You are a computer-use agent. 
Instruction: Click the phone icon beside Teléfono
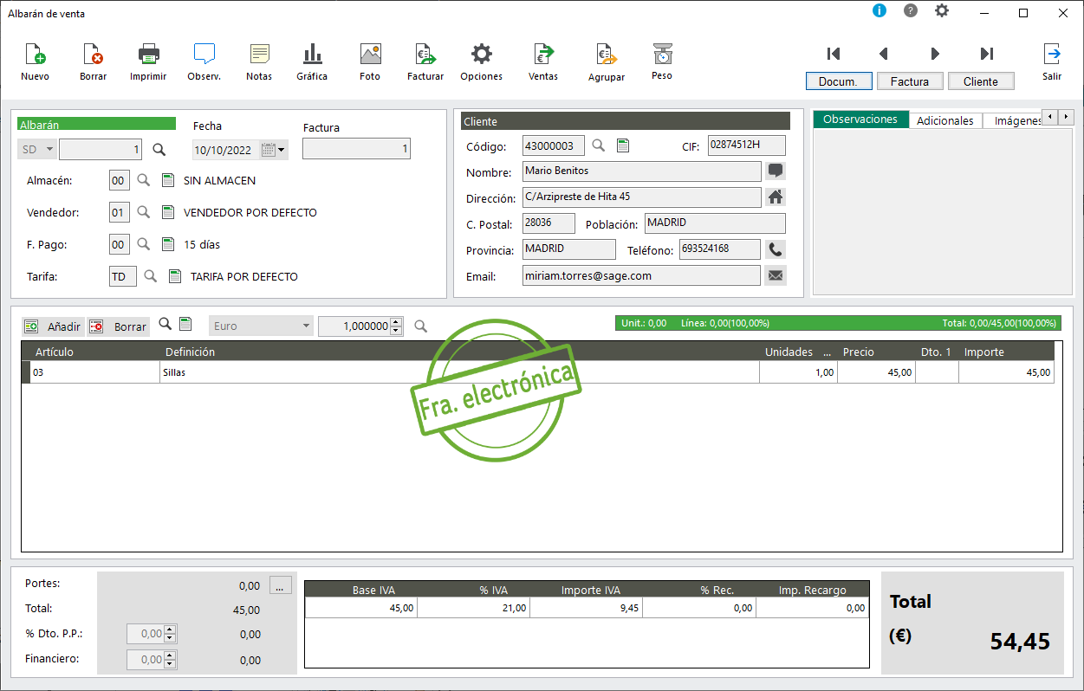[776, 249]
